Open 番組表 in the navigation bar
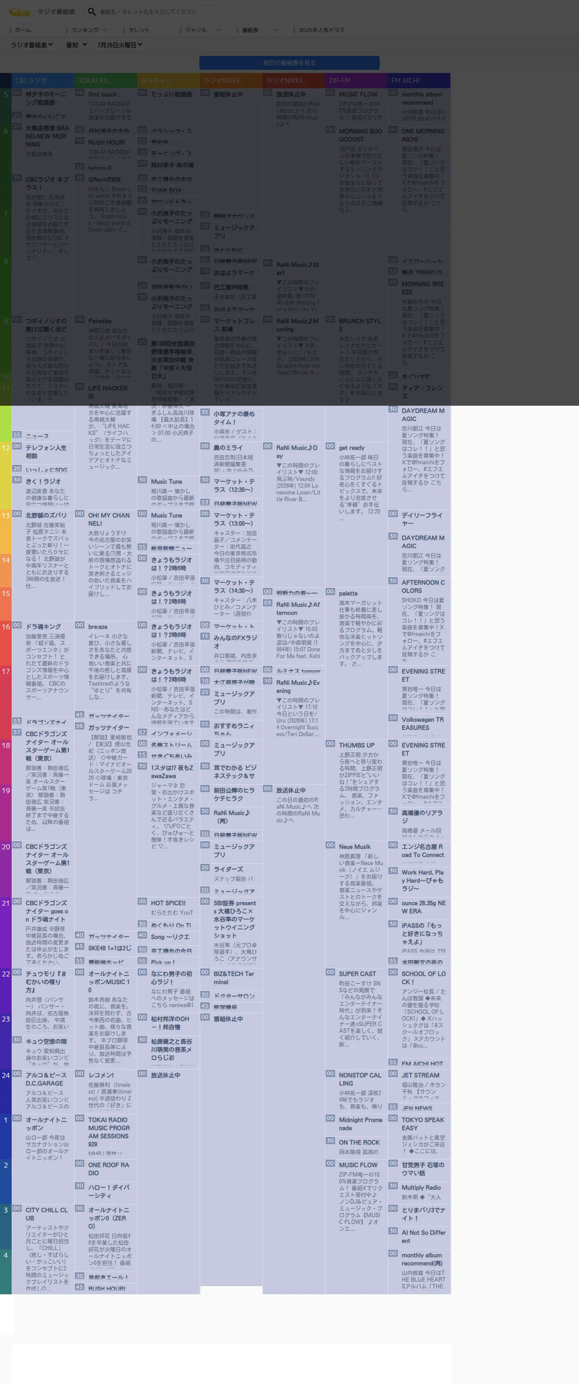This screenshot has height=1384, width=579. click(251, 30)
